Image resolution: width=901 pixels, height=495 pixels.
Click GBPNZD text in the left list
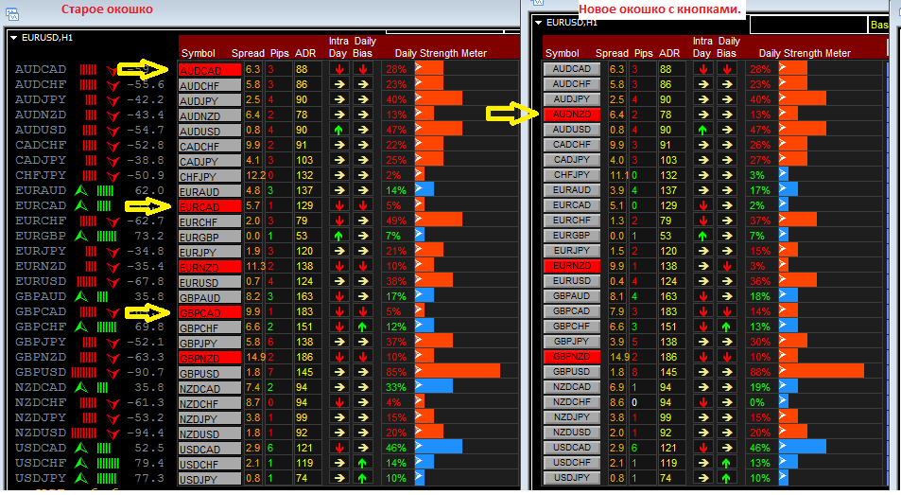tap(41, 357)
